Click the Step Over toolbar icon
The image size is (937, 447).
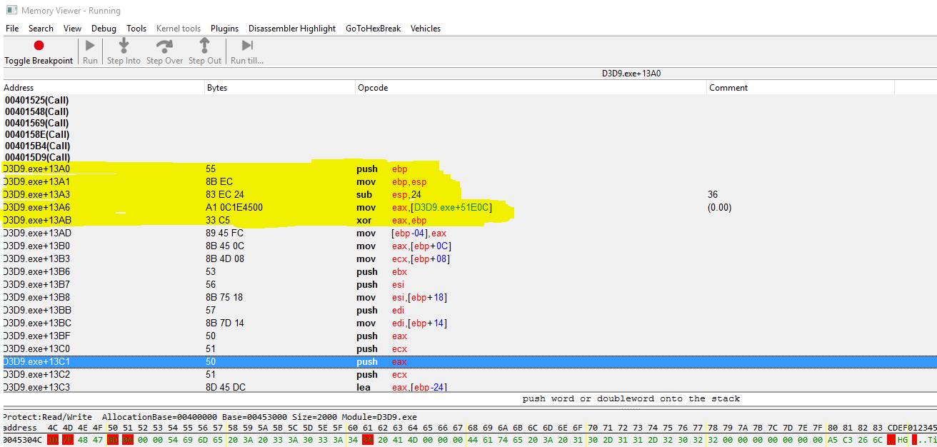(x=164, y=46)
